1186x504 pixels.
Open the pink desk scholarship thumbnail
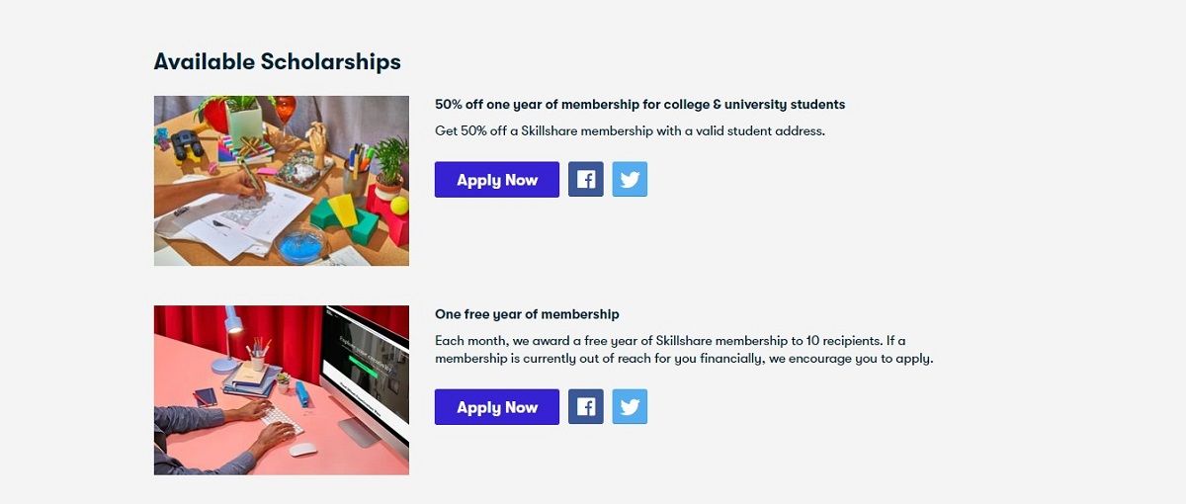(282, 390)
